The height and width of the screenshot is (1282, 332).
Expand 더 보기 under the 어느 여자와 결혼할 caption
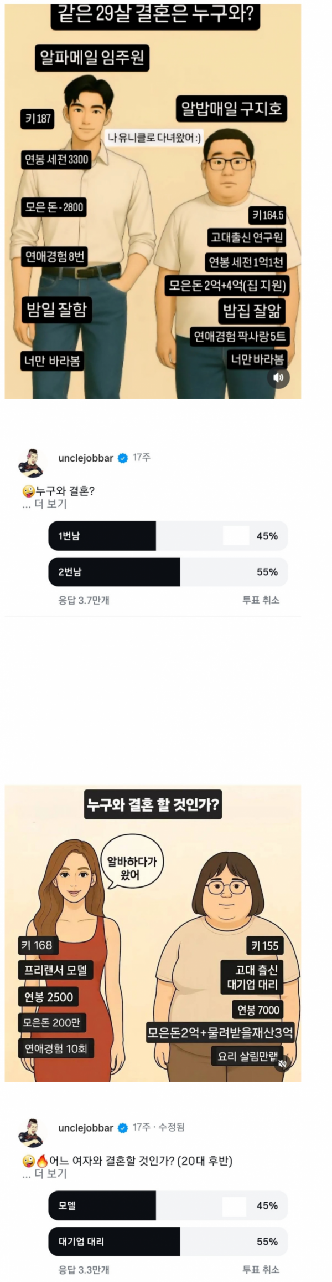(45, 1174)
